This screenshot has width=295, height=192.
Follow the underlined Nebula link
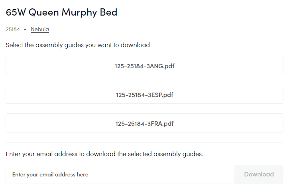pyautogui.click(x=40, y=29)
